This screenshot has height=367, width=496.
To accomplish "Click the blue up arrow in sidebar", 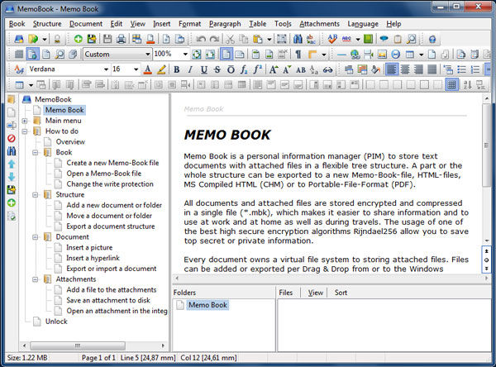I will point(12,164).
